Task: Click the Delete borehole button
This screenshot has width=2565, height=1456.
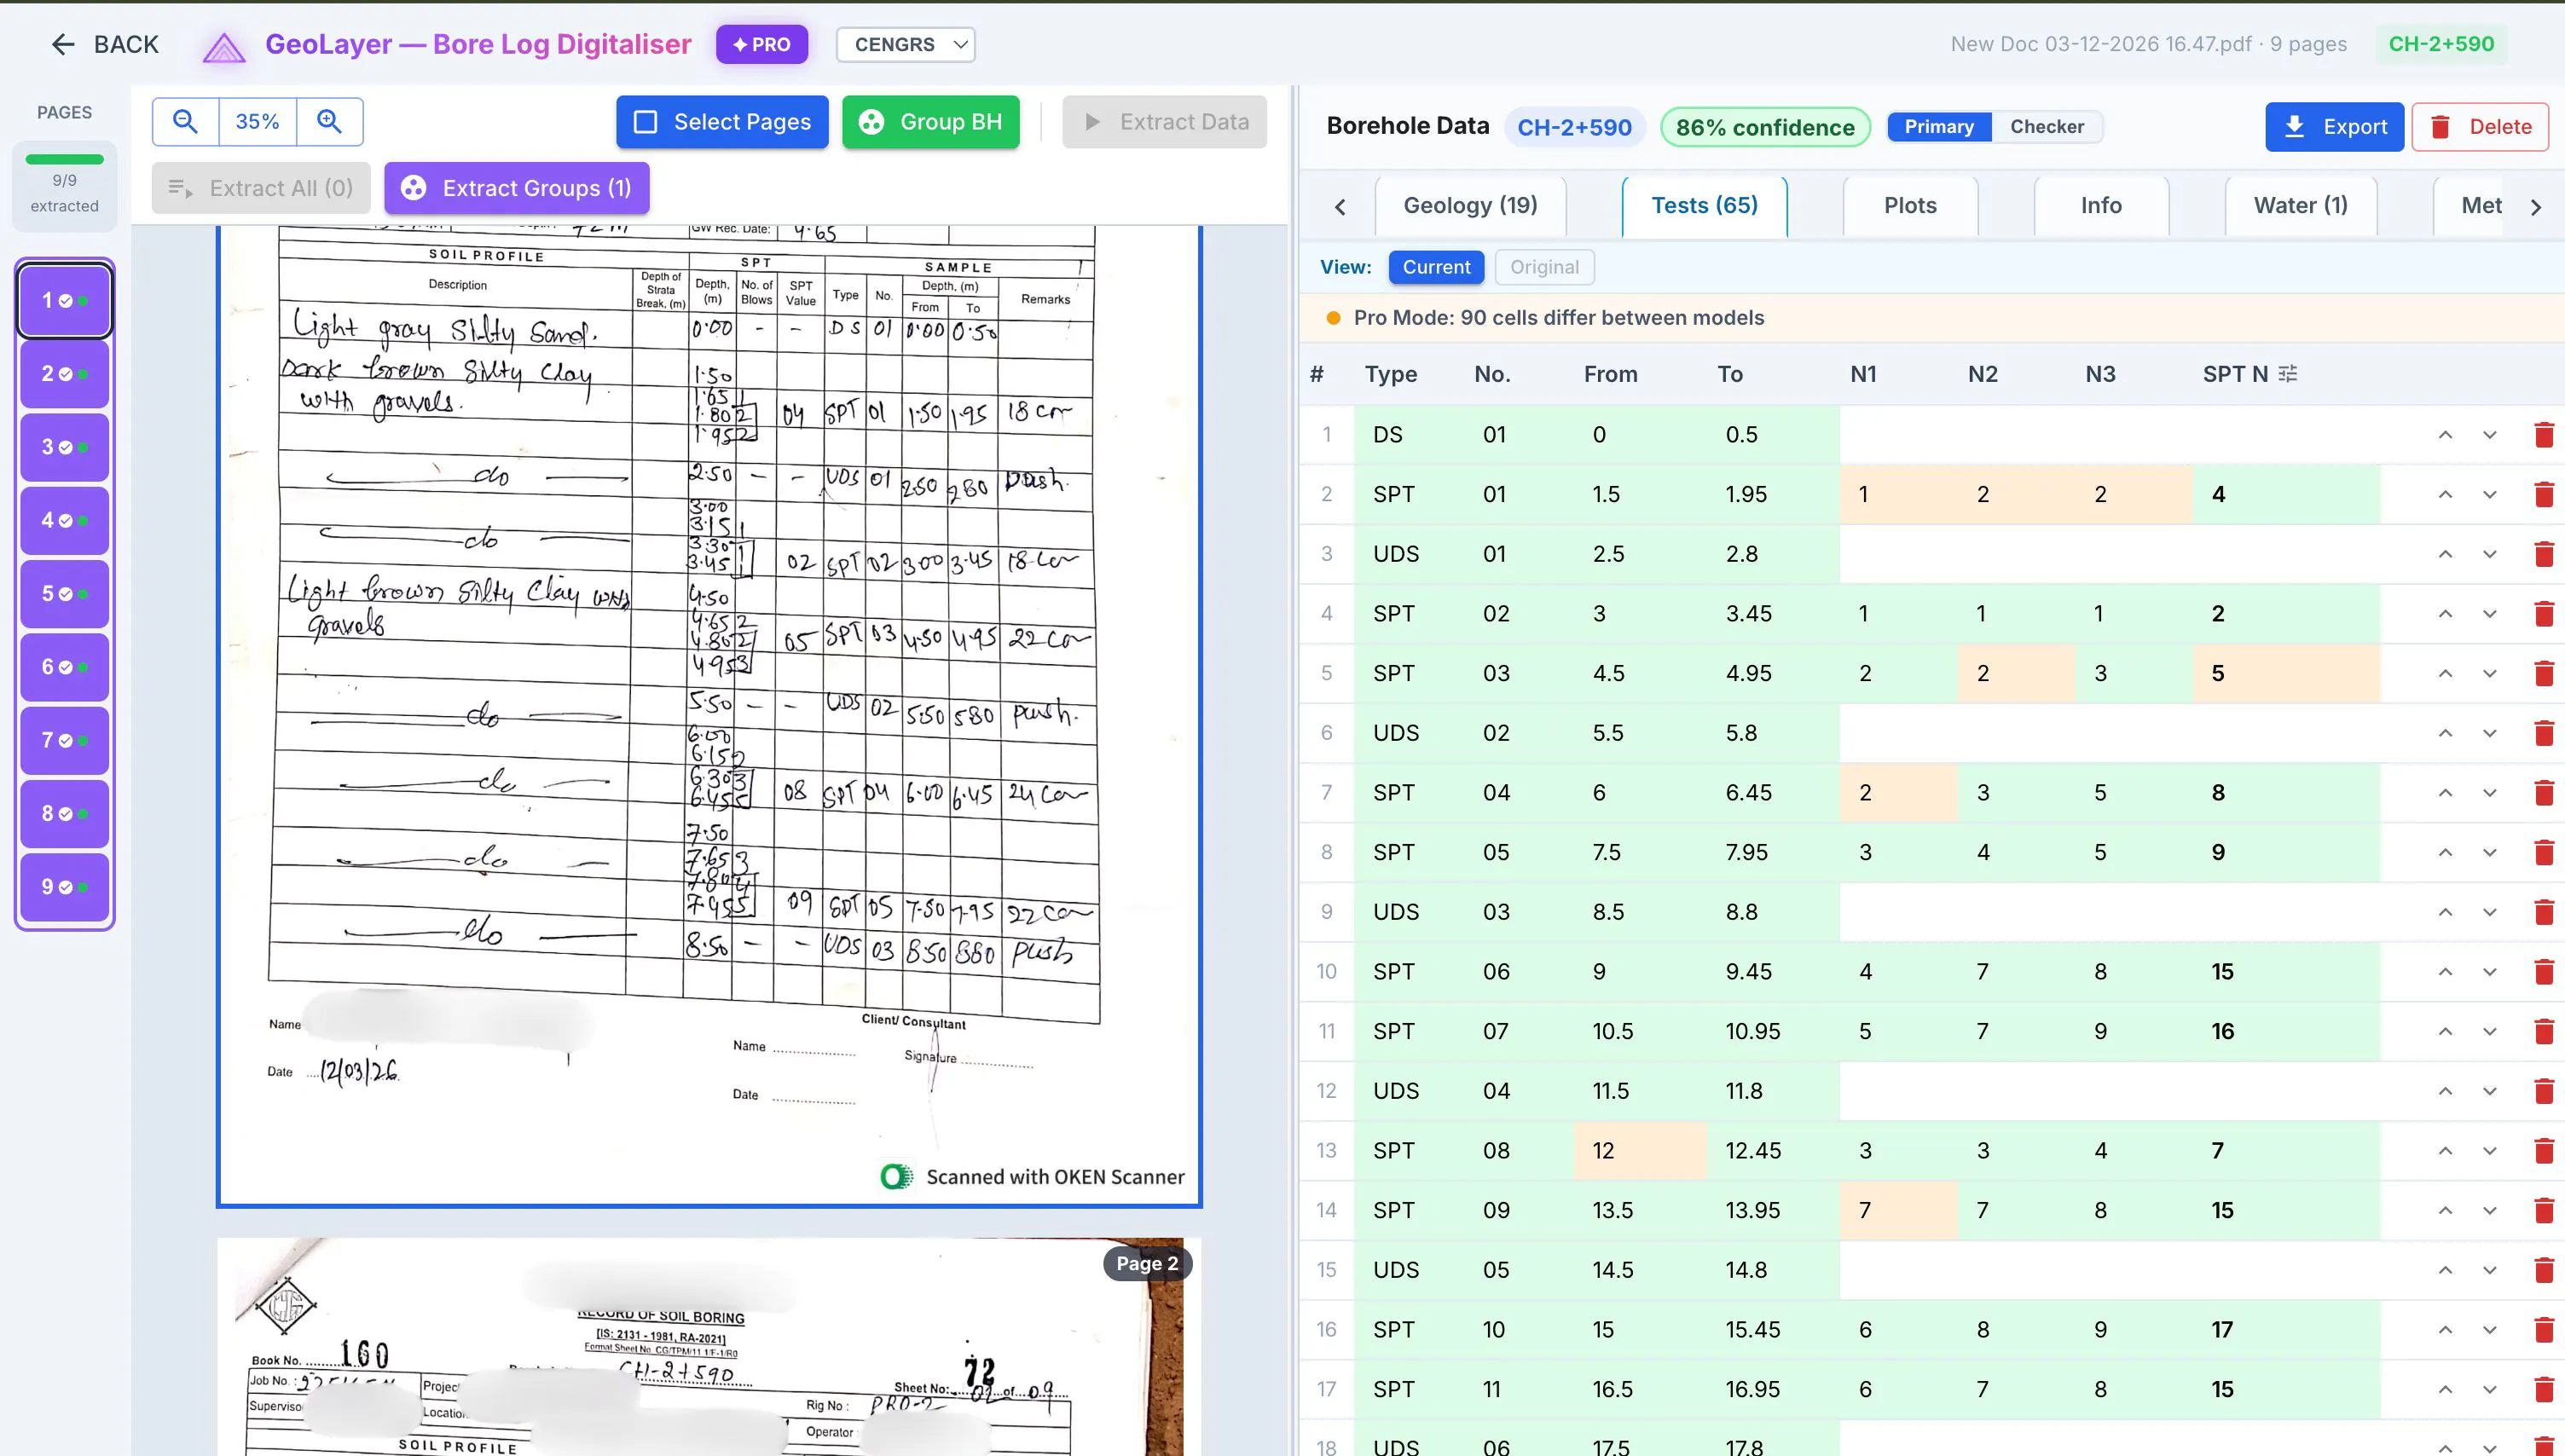Action: click(2480, 127)
